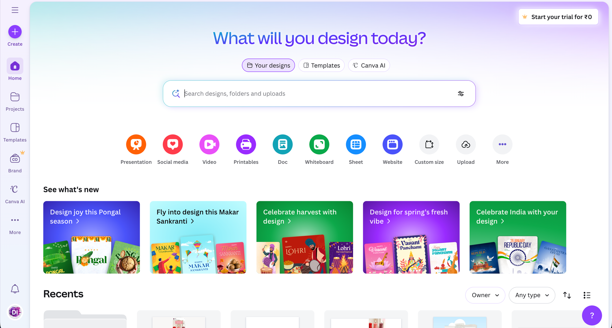Open the notifications bell
This screenshot has width=612, height=328.
pos(15,289)
